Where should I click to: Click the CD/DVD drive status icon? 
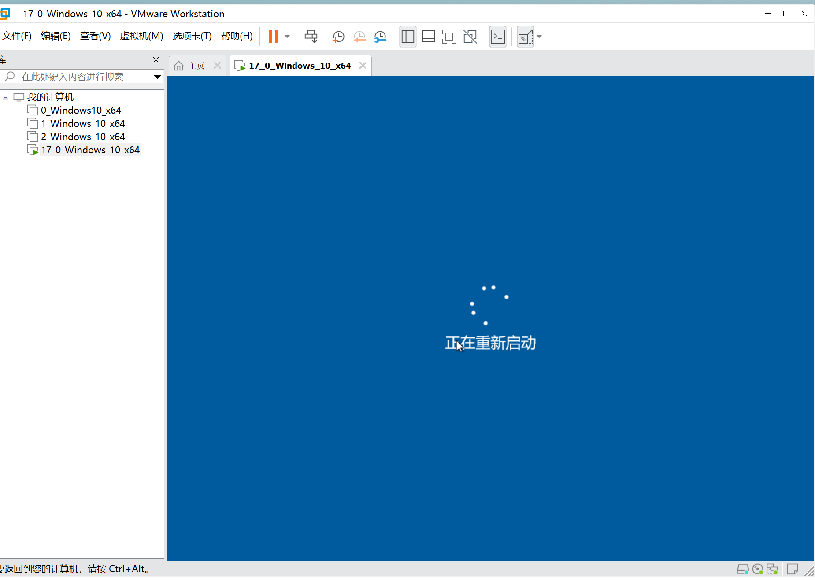(758, 569)
